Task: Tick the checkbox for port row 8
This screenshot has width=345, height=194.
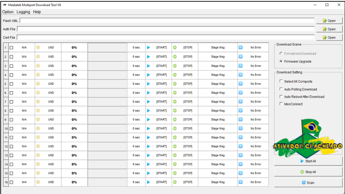Action: pos(11,111)
